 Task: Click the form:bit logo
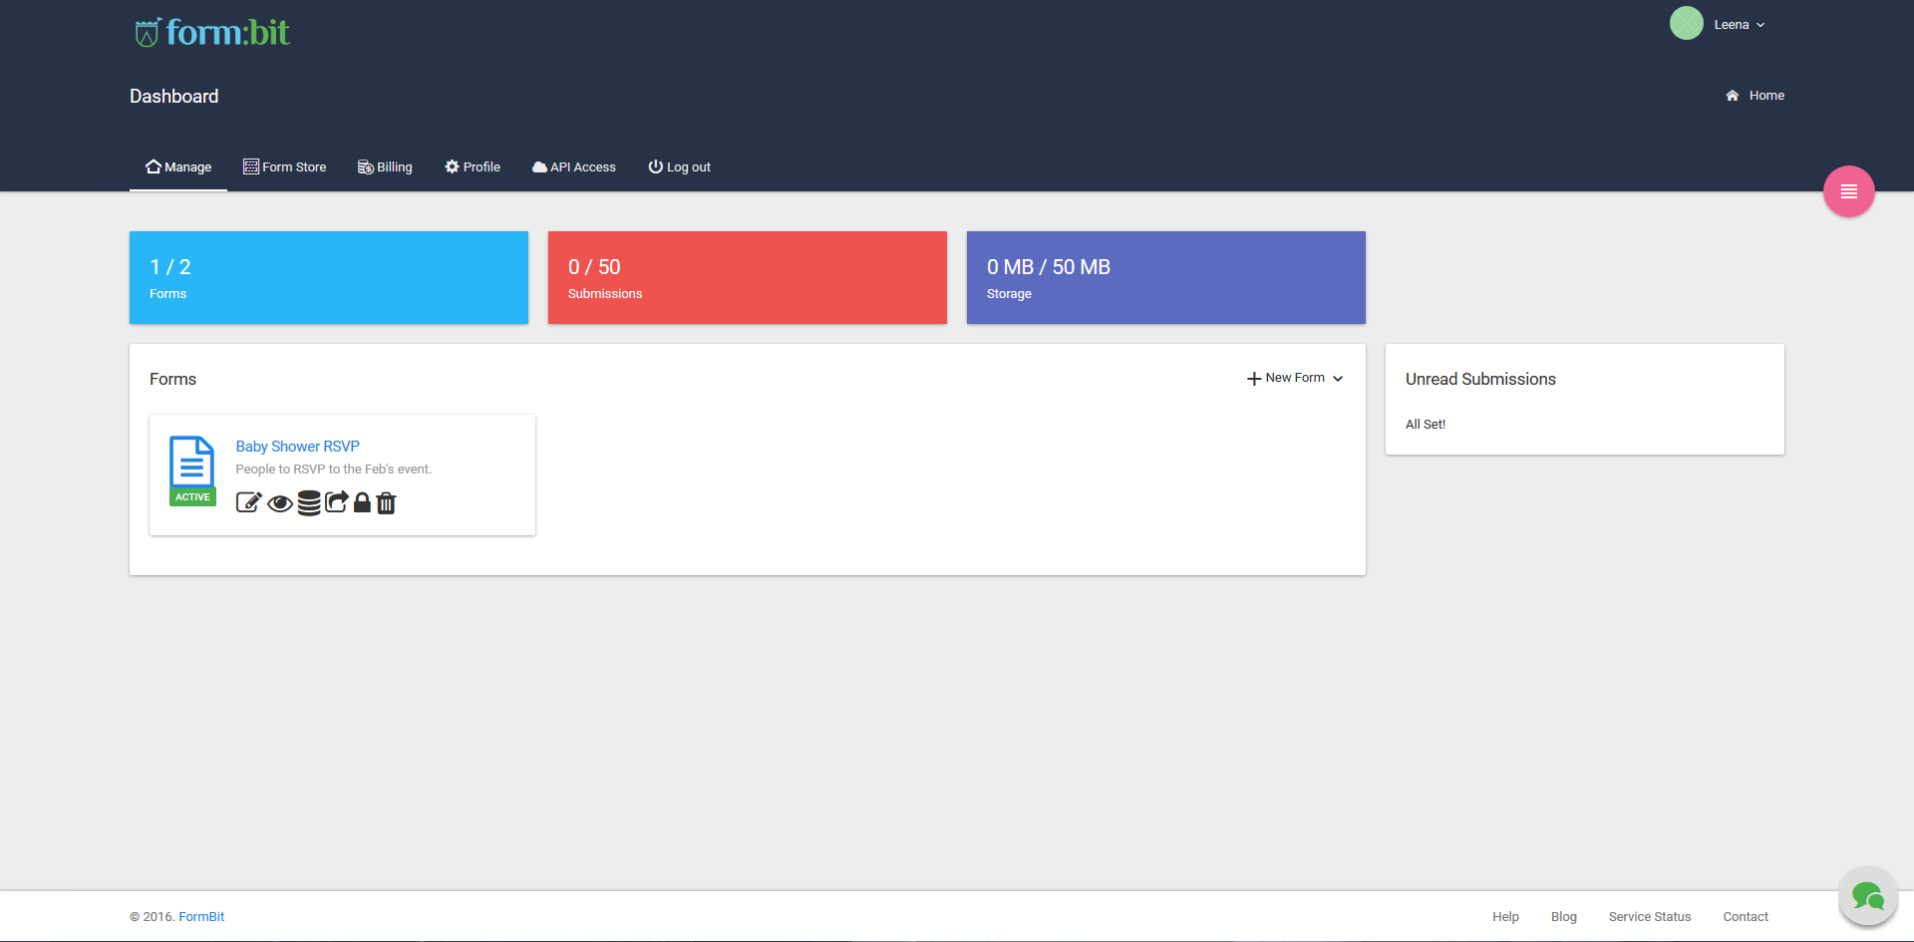[212, 32]
